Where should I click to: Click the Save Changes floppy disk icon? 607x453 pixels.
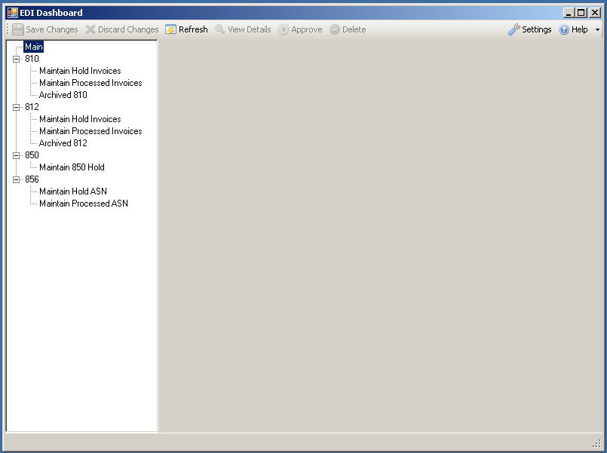point(18,29)
